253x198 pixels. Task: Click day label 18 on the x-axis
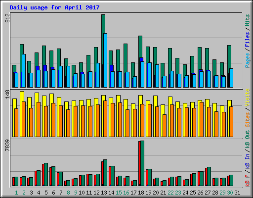coord(141,193)
